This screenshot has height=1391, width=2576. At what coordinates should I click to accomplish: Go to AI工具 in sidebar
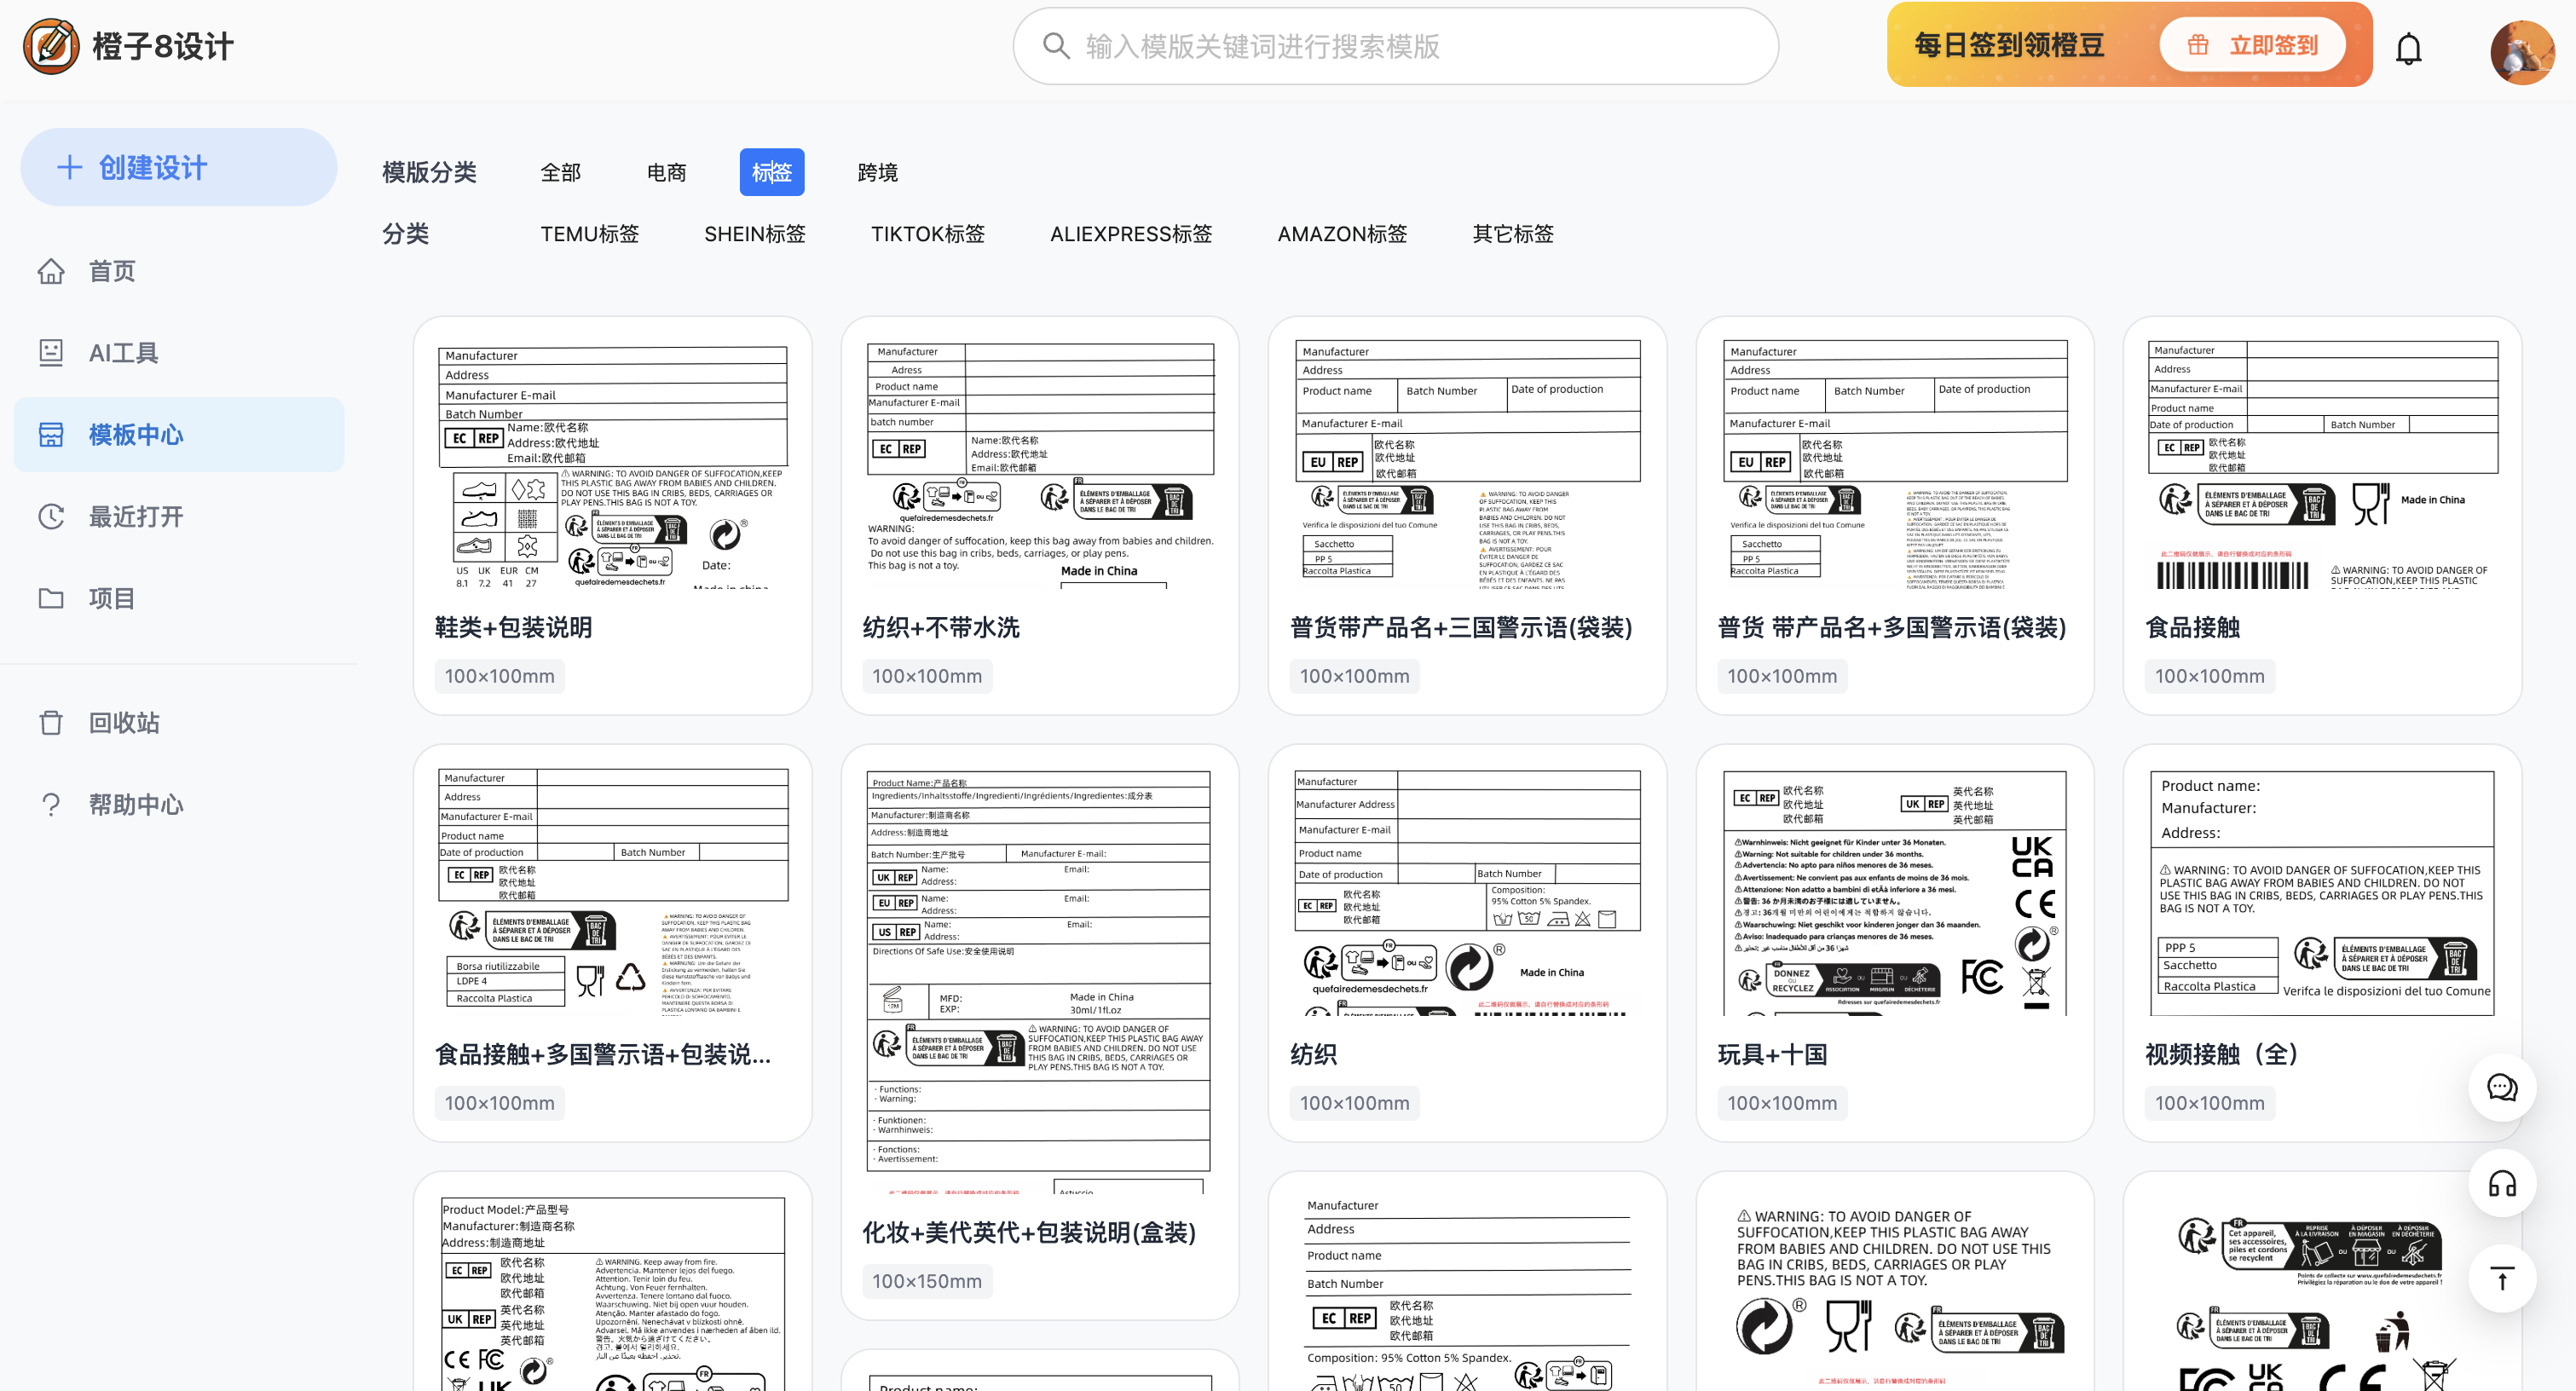click(123, 353)
